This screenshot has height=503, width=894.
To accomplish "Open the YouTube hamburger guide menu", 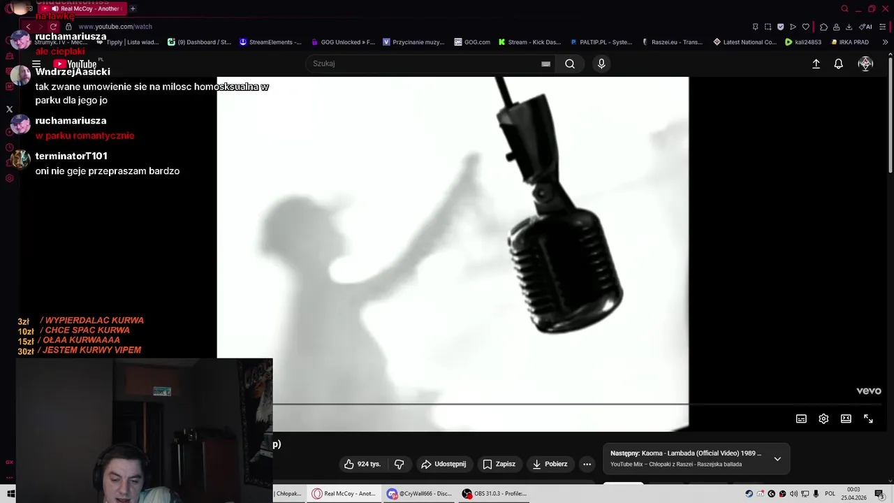I will click(x=36, y=64).
